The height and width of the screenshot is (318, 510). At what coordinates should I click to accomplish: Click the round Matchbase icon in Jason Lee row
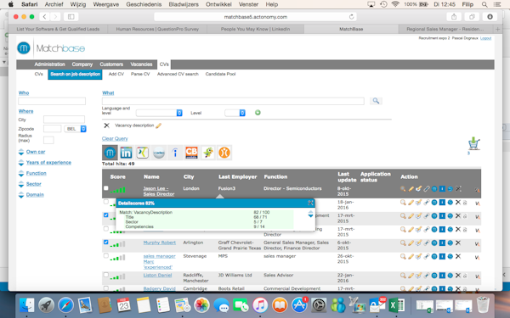click(434, 189)
